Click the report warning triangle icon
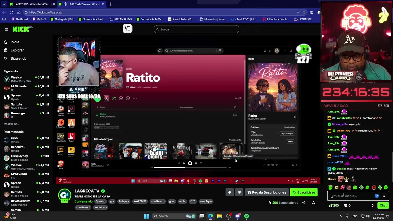The height and width of the screenshot is (221, 393). 313,203
